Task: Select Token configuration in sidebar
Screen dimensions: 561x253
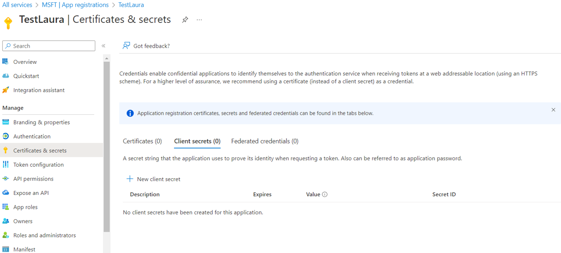Action: point(51,164)
